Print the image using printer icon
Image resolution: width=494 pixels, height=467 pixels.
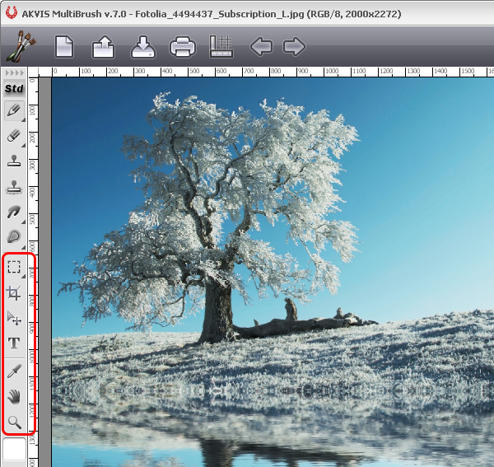(183, 47)
